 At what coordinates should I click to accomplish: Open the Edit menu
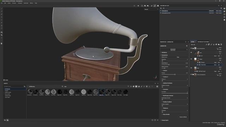pos(5,3)
